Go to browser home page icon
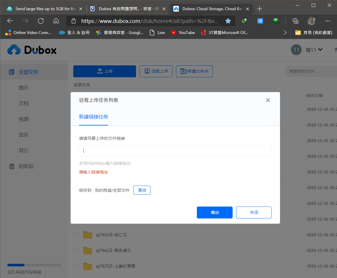 pos(56,21)
